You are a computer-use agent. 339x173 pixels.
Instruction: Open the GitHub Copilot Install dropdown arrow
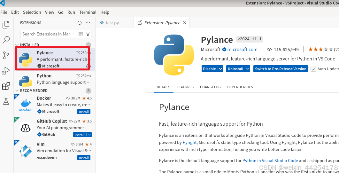tap(89, 135)
